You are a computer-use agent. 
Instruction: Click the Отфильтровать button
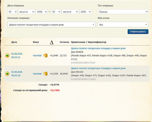click(138, 32)
